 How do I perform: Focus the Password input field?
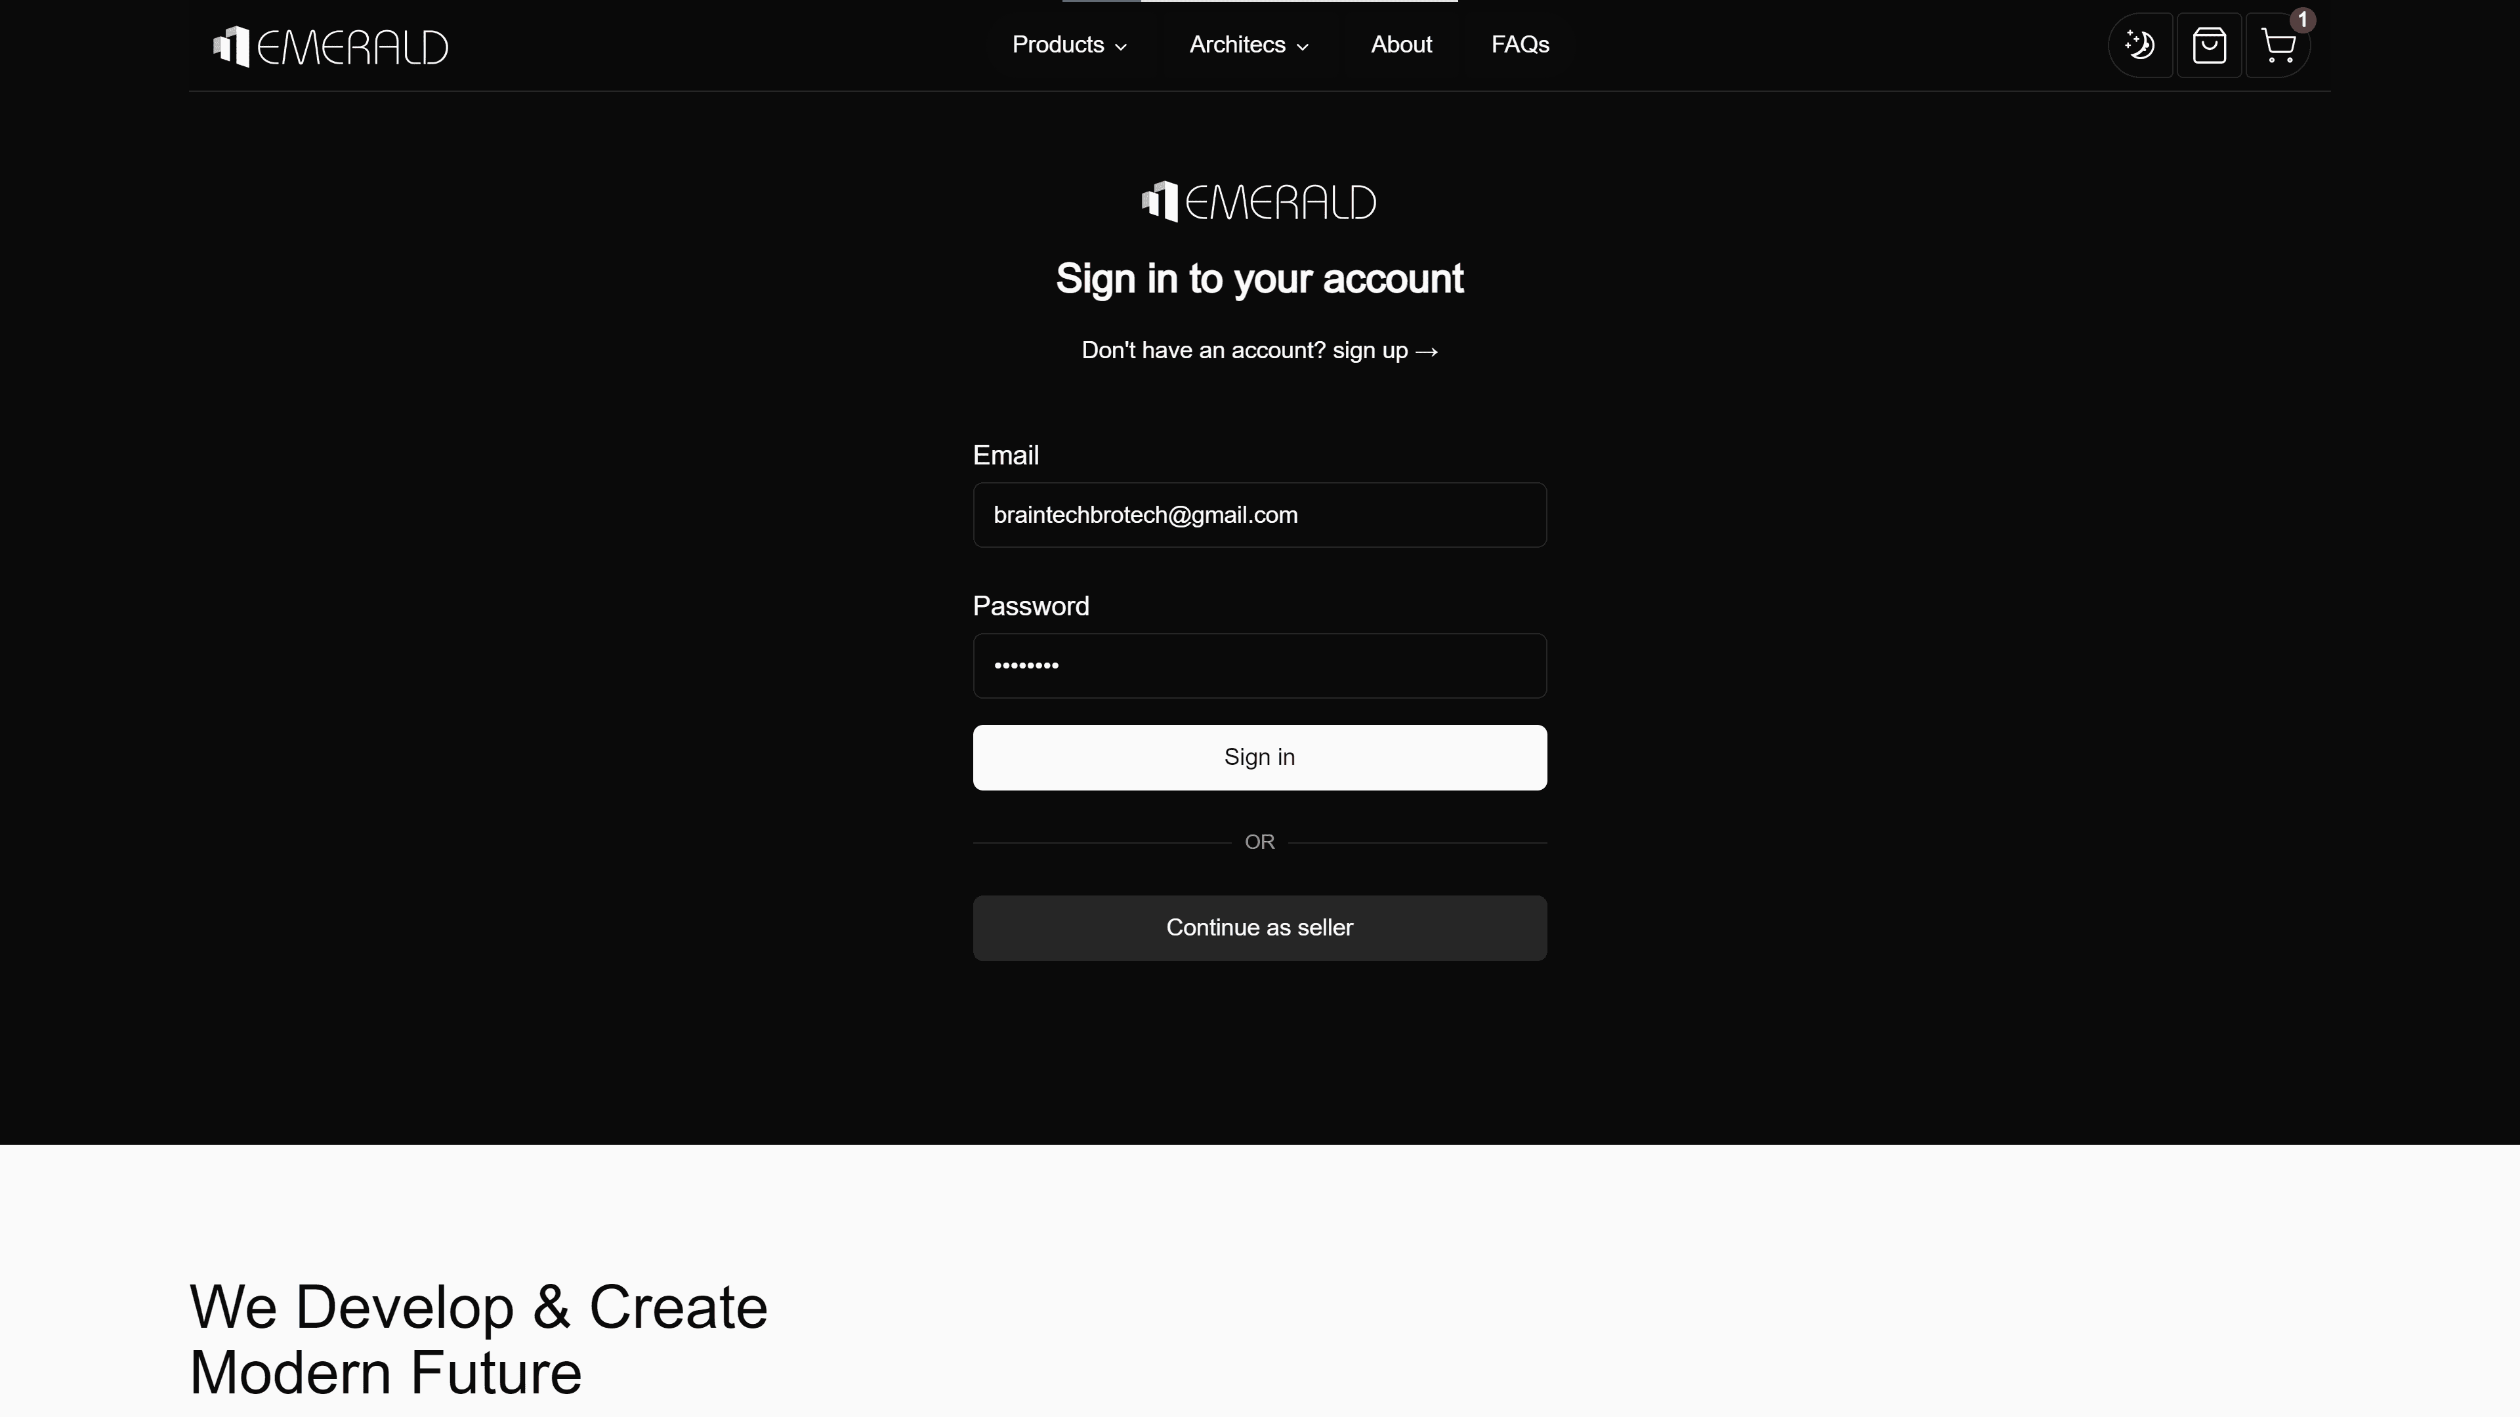click(1259, 666)
